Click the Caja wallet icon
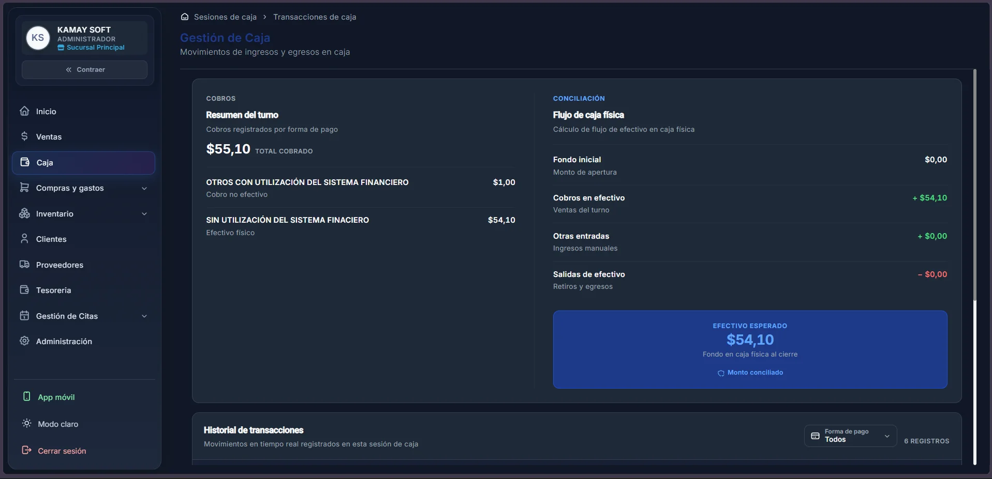 (x=25, y=162)
